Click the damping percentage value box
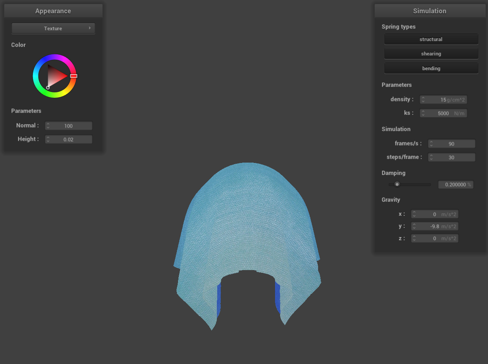The width and height of the screenshot is (488, 364). [x=455, y=185]
